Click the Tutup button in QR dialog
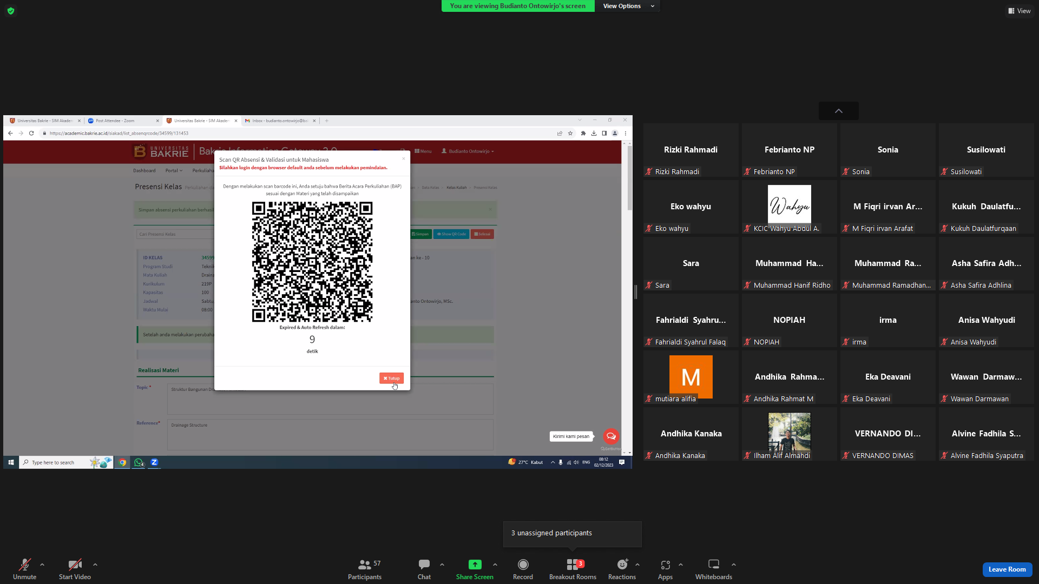The width and height of the screenshot is (1039, 584). [x=391, y=379]
